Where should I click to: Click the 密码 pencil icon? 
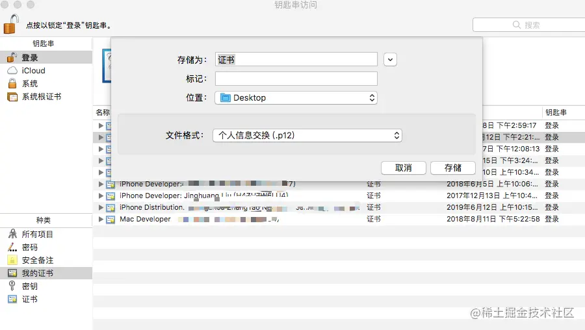pyautogui.click(x=12, y=247)
